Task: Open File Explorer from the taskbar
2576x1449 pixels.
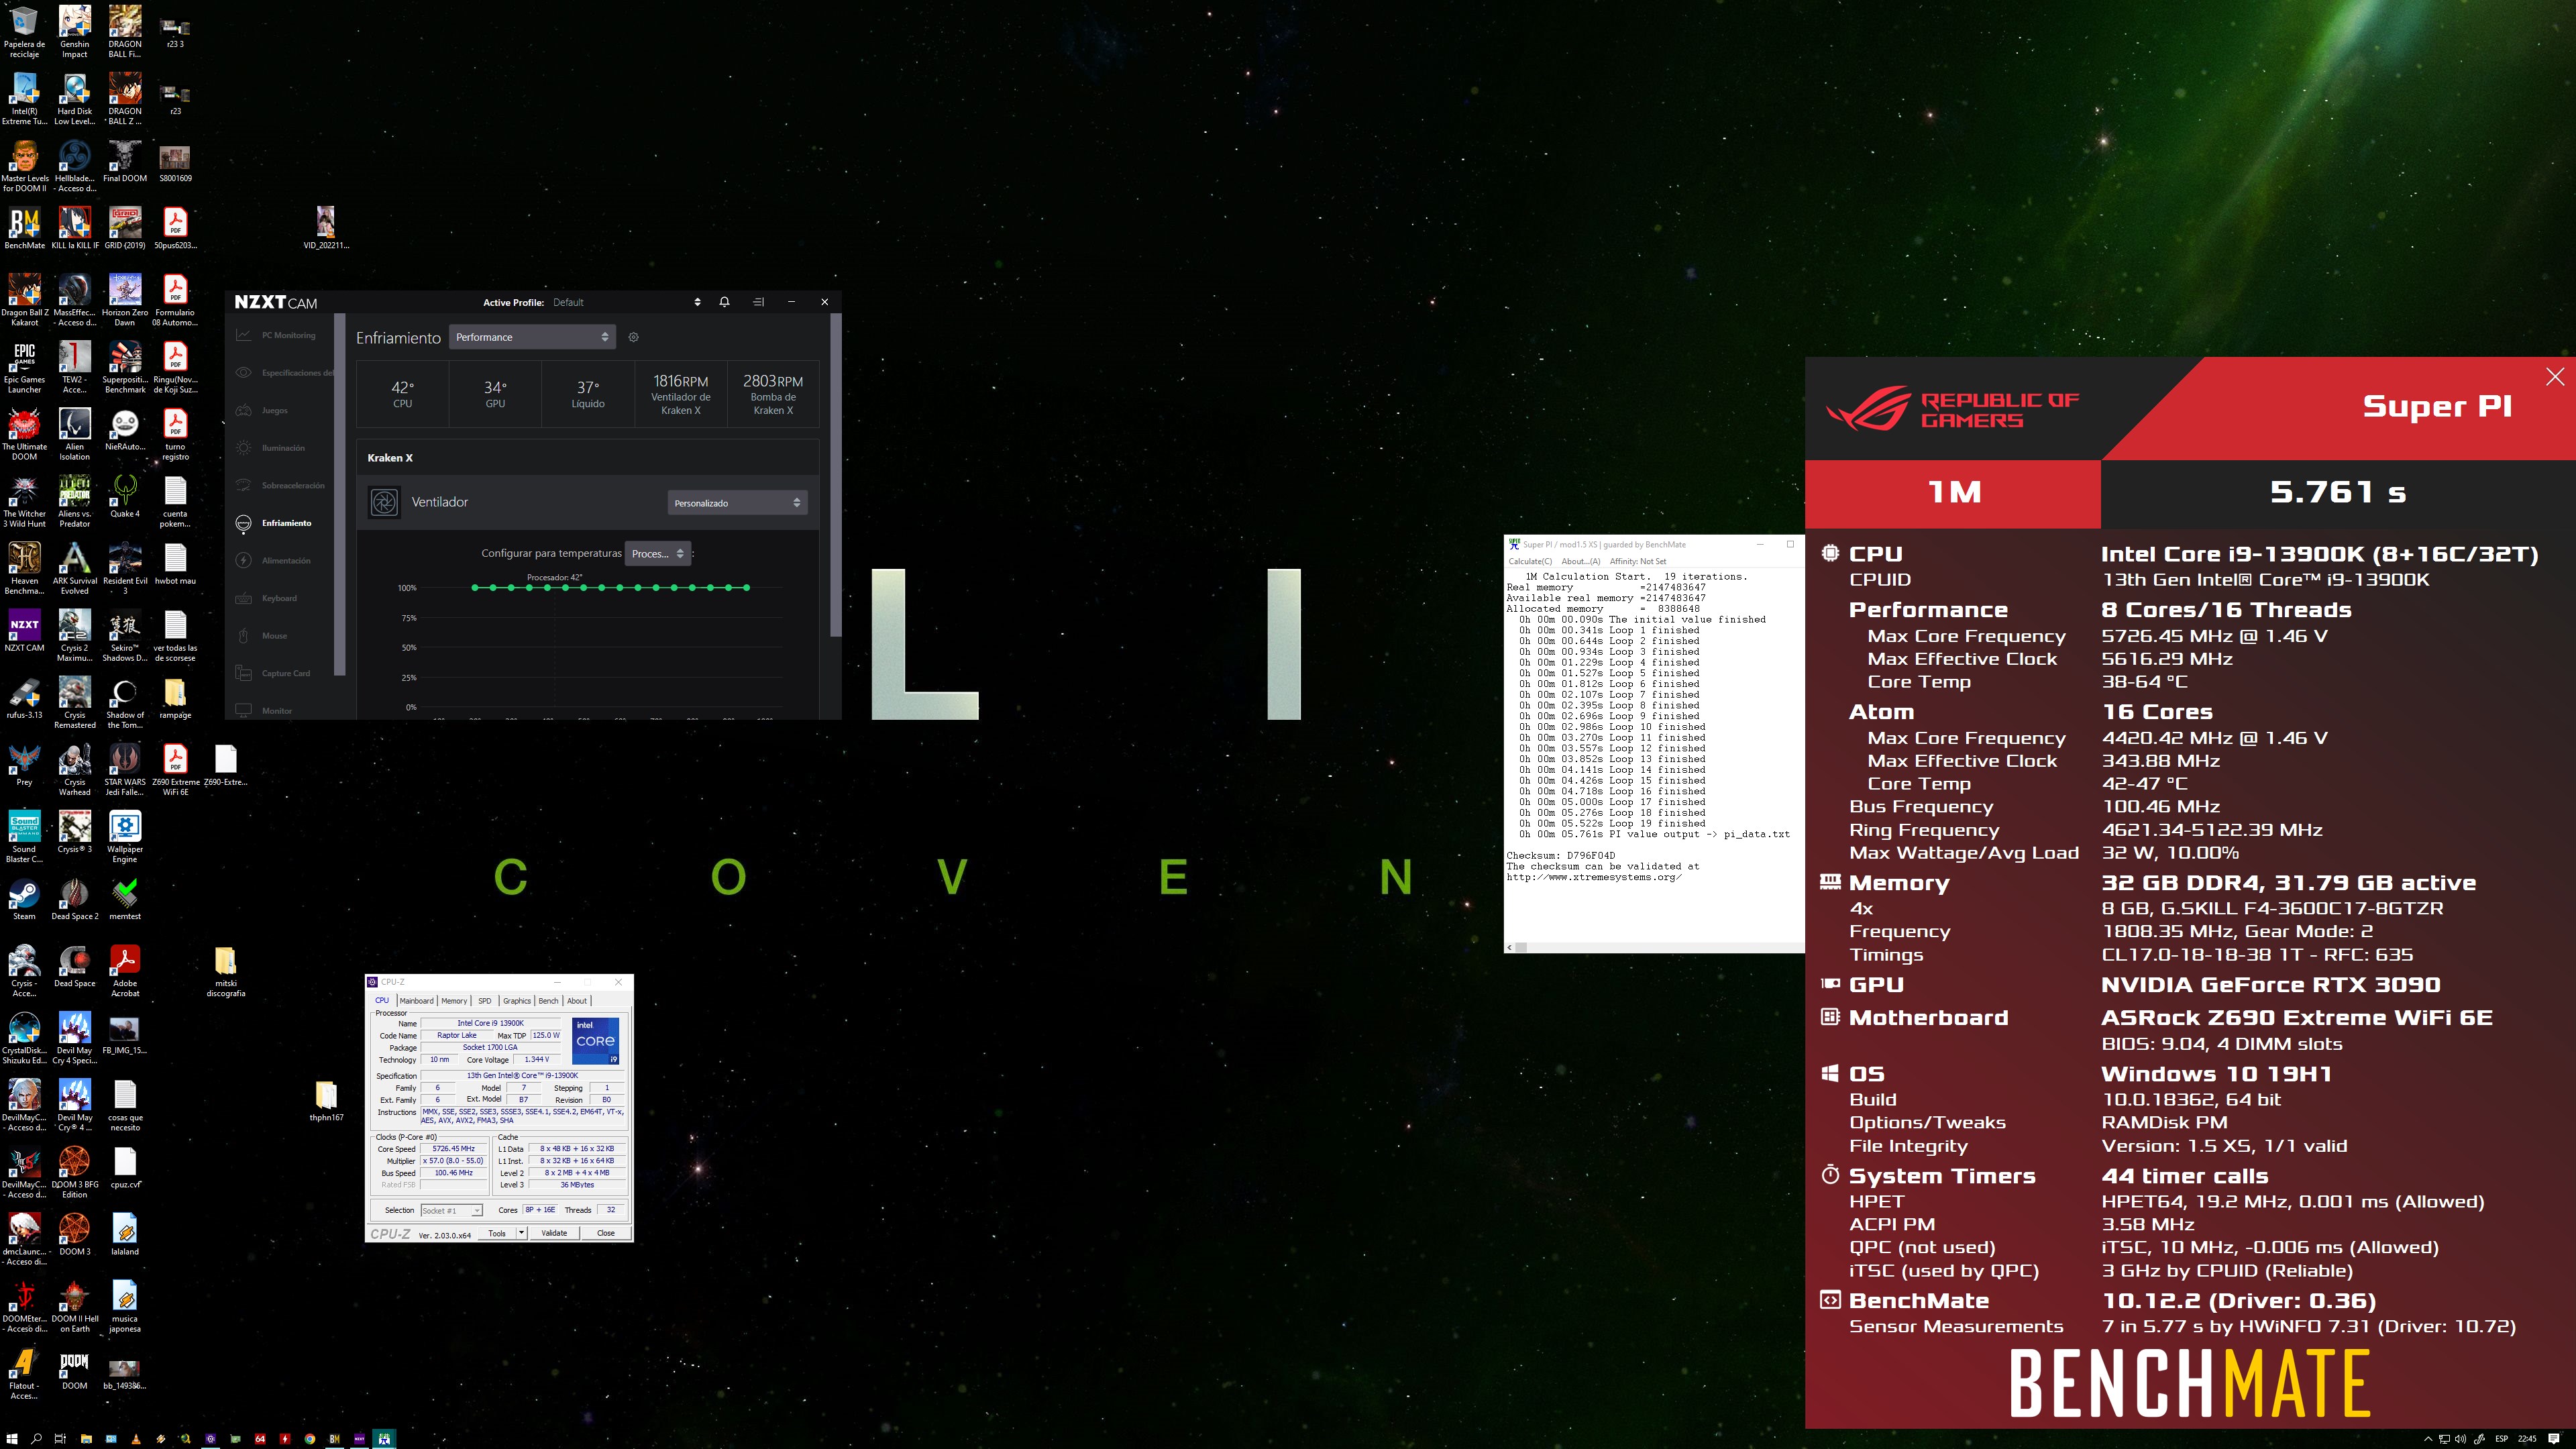Action: [86, 1439]
